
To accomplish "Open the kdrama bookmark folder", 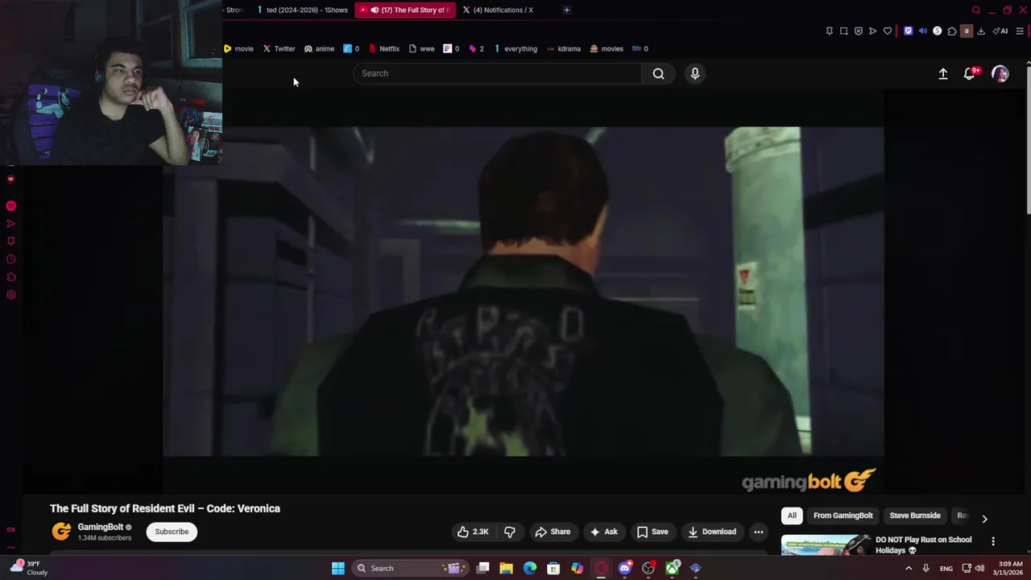I will click(564, 48).
